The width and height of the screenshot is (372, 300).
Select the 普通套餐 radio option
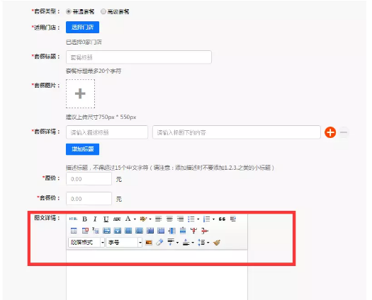tap(69, 11)
